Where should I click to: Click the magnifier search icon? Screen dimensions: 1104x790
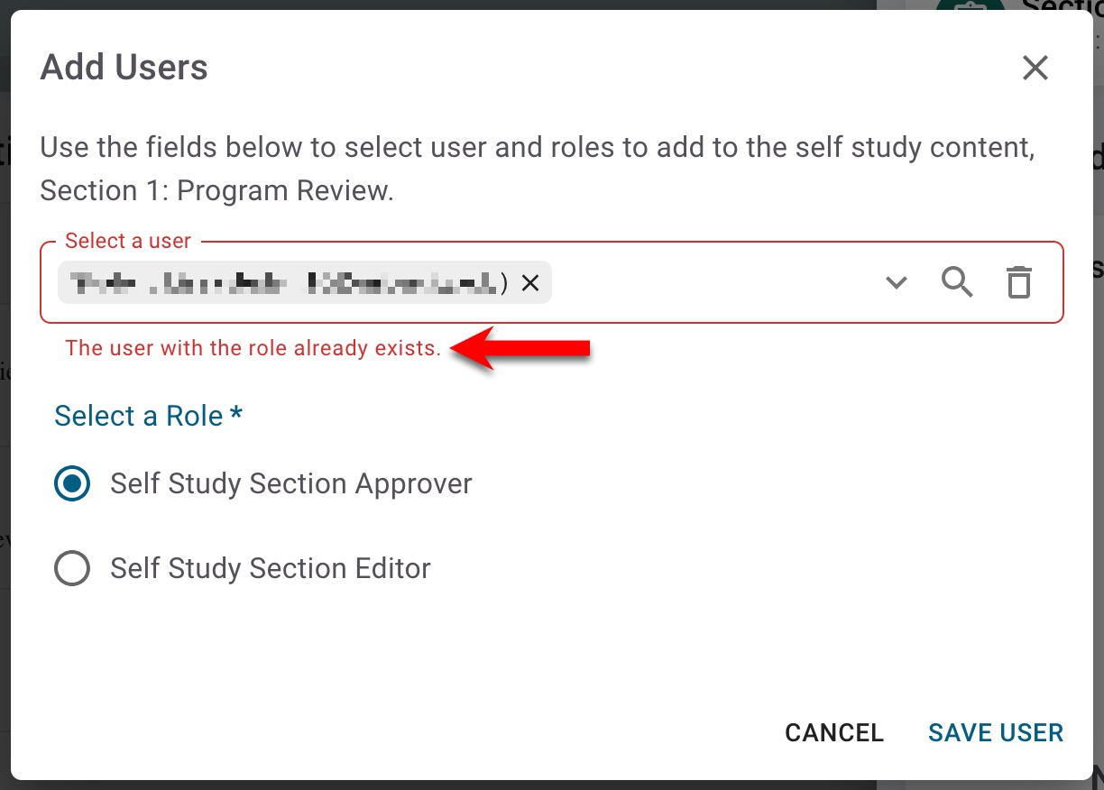pos(957,283)
